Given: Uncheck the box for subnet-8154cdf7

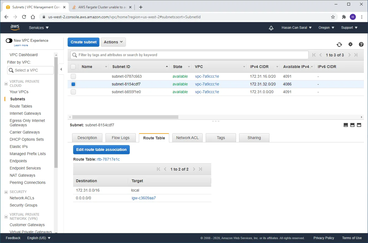Looking at the screenshot, I should [73, 84].
